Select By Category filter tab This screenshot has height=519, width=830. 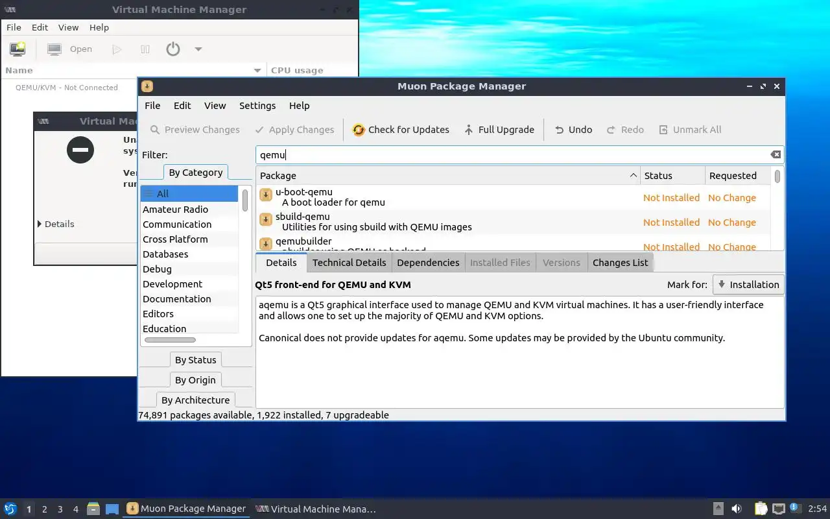click(x=195, y=173)
